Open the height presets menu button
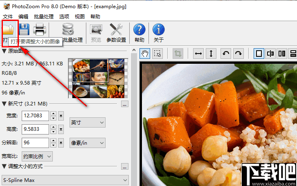The image size is (297, 186). click(61, 129)
